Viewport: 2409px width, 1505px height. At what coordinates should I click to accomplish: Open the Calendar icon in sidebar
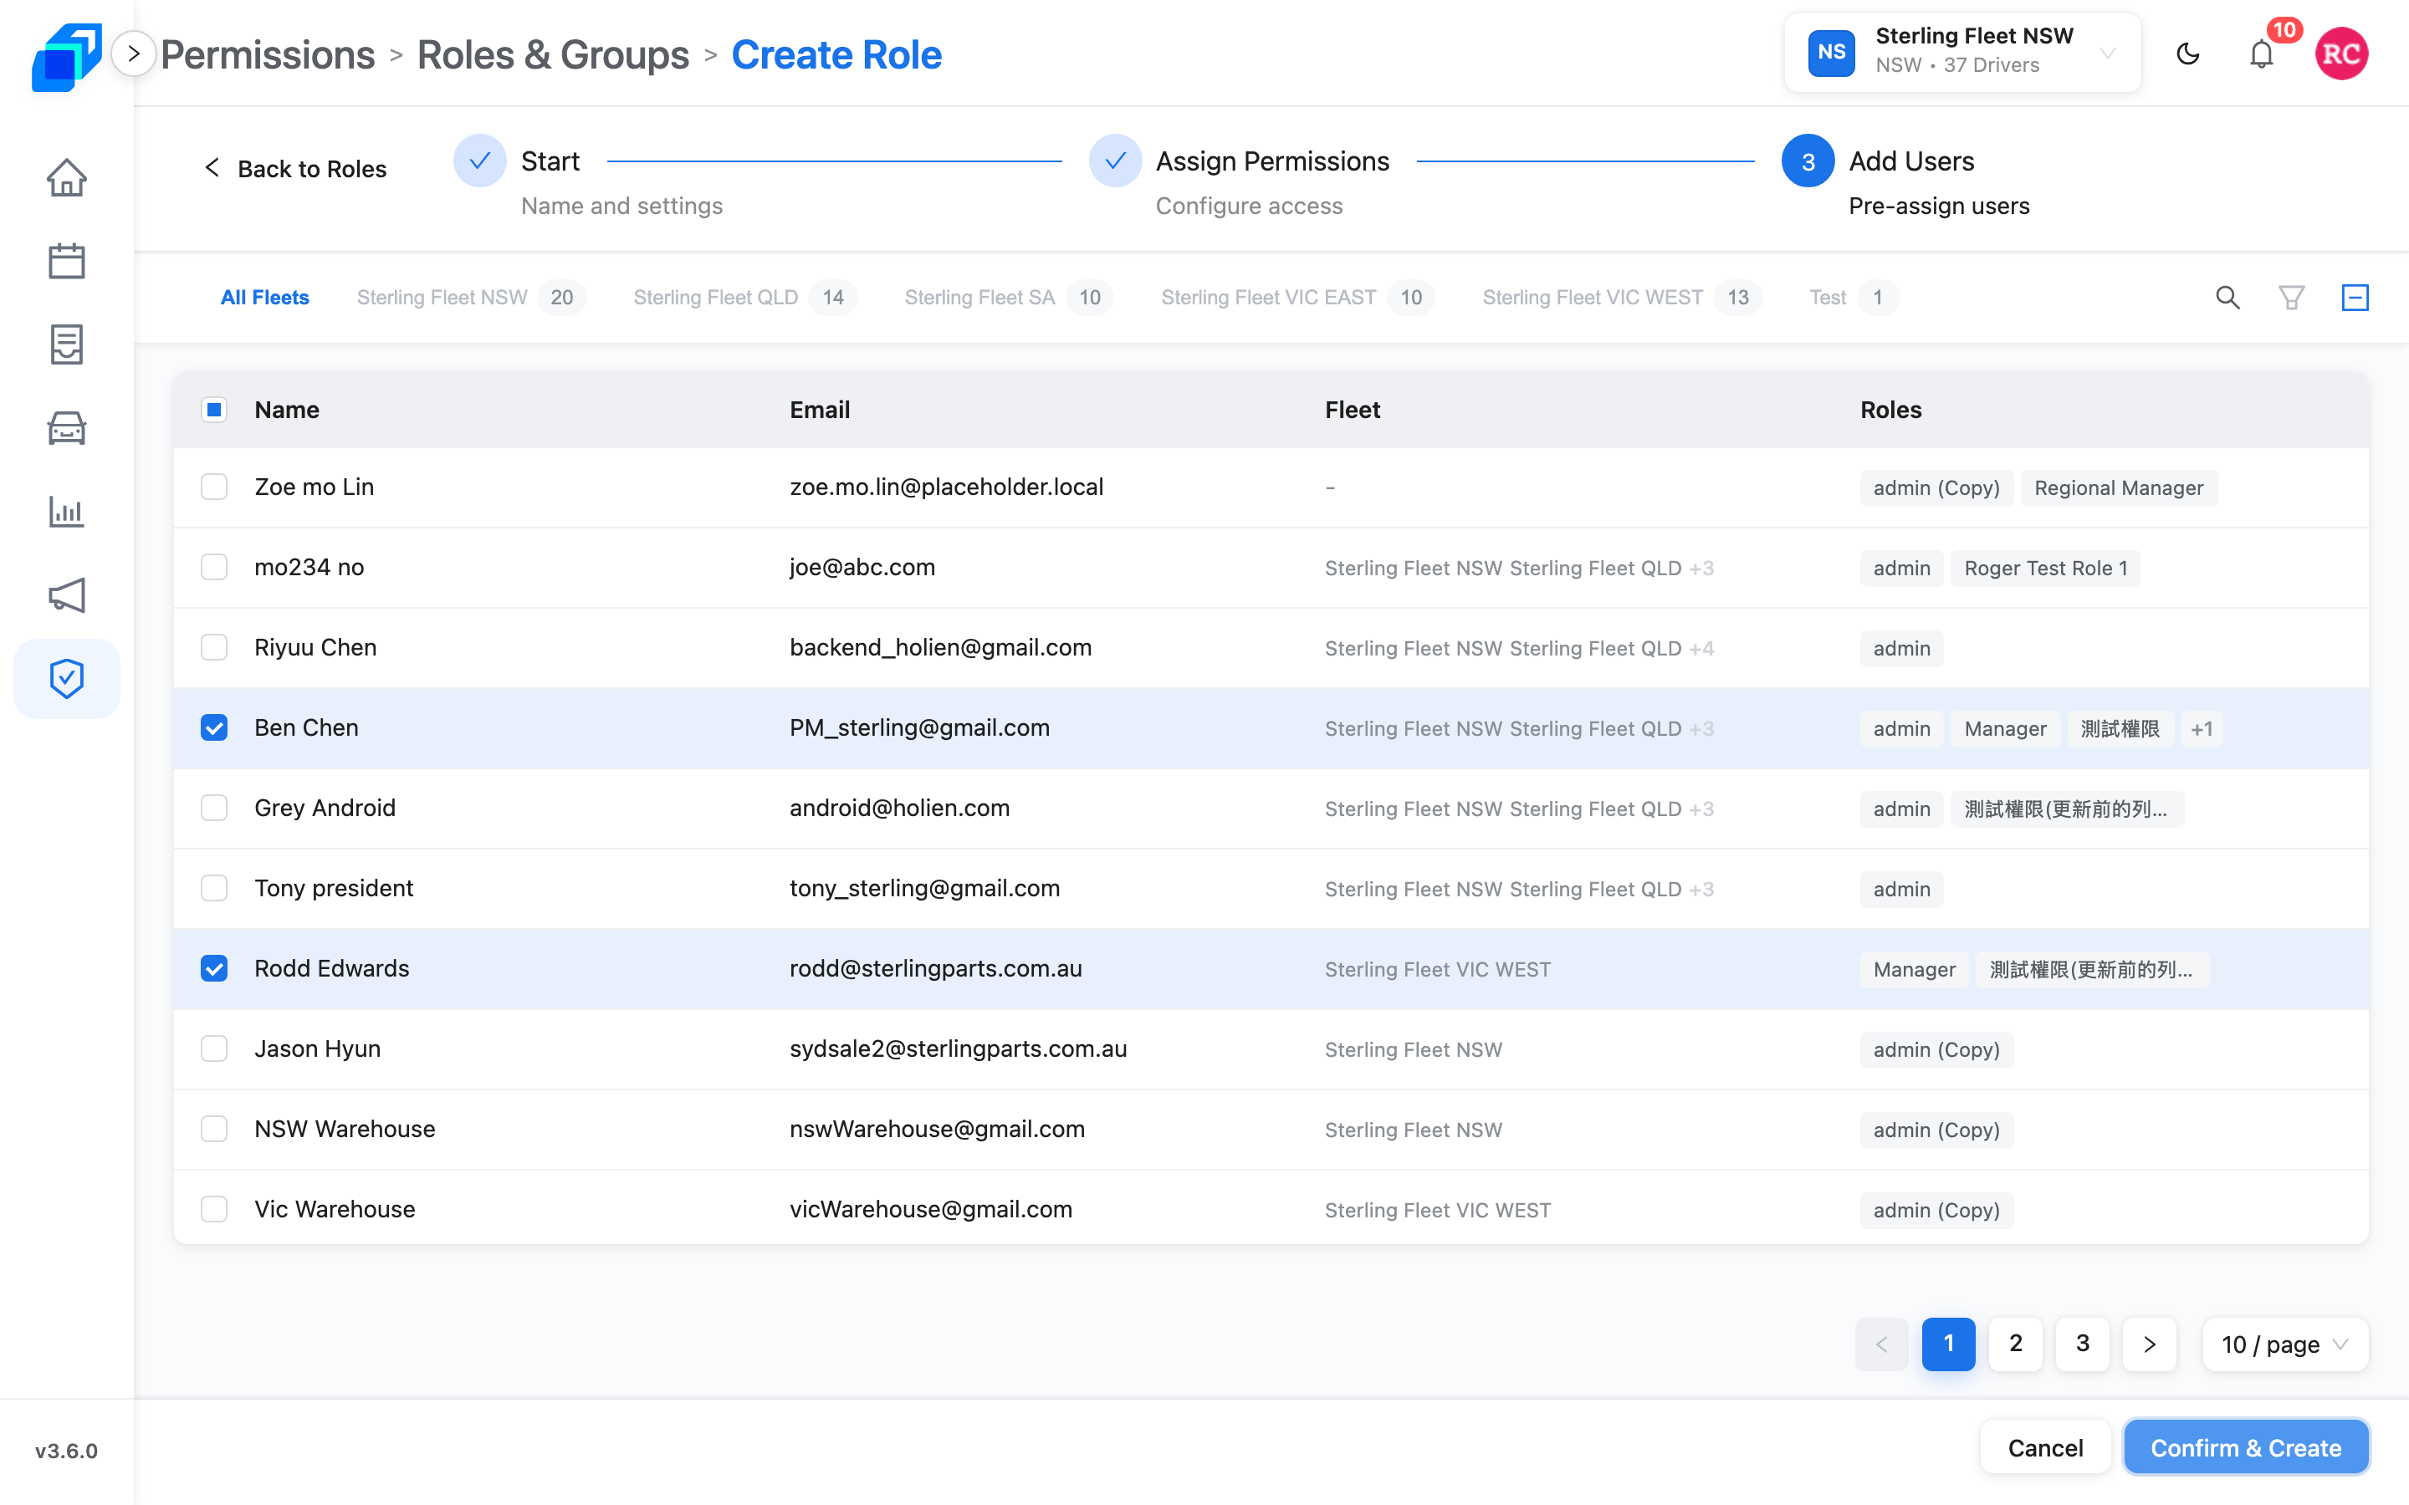(x=67, y=261)
